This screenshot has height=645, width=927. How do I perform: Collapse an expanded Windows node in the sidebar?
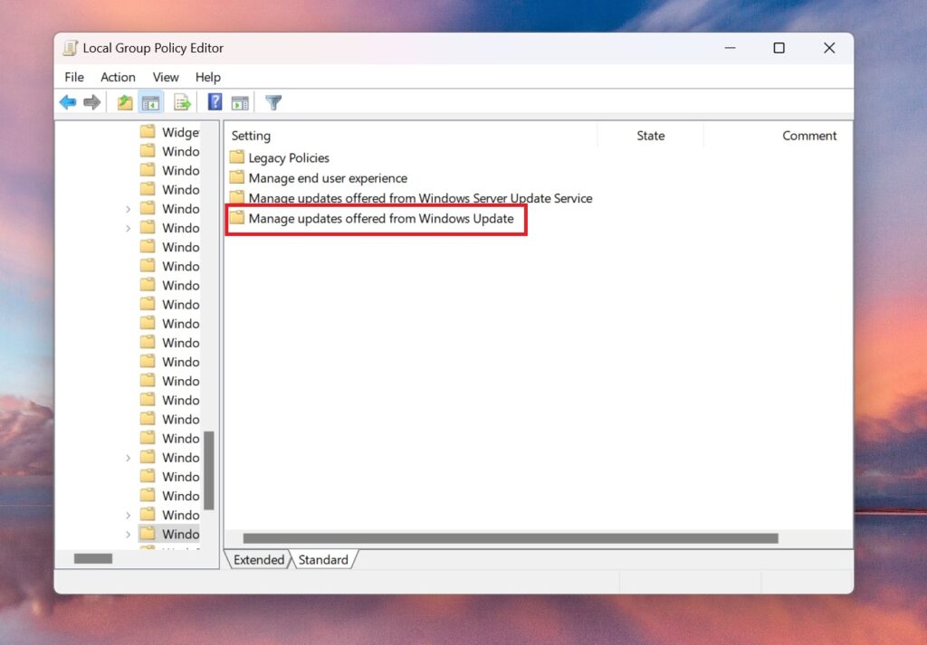pos(129,227)
